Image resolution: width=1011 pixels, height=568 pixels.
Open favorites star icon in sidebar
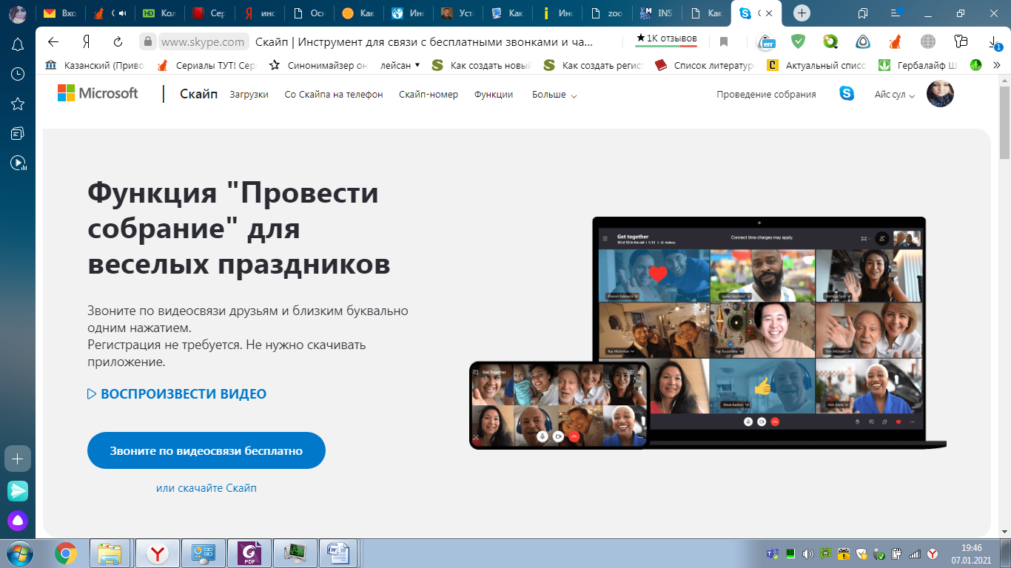[x=18, y=104]
